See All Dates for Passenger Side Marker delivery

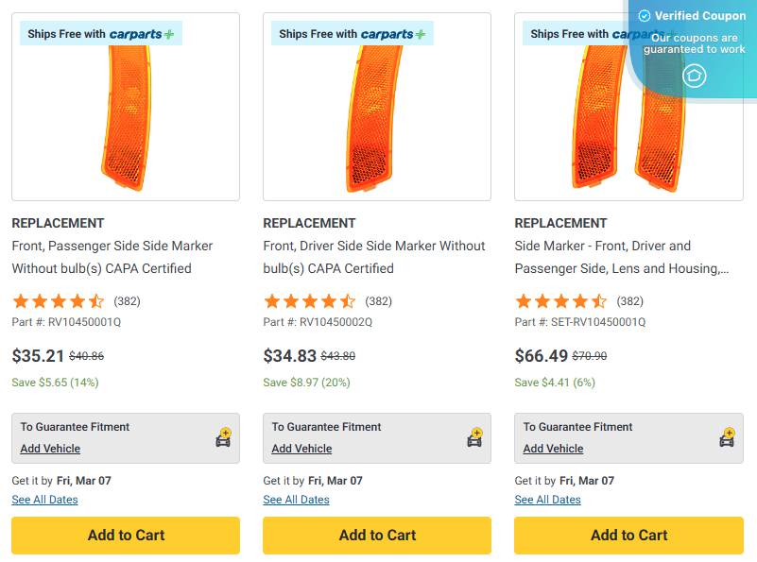pyautogui.click(x=44, y=500)
